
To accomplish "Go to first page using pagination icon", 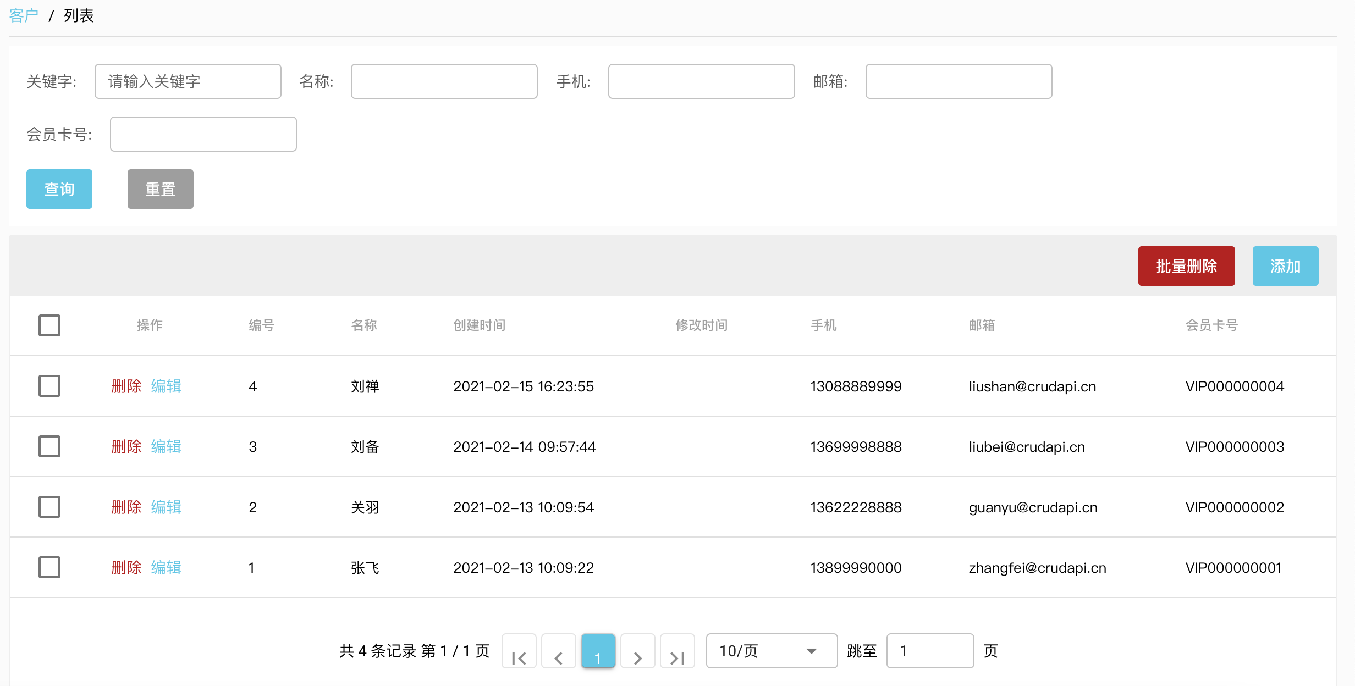I will click(519, 652).
